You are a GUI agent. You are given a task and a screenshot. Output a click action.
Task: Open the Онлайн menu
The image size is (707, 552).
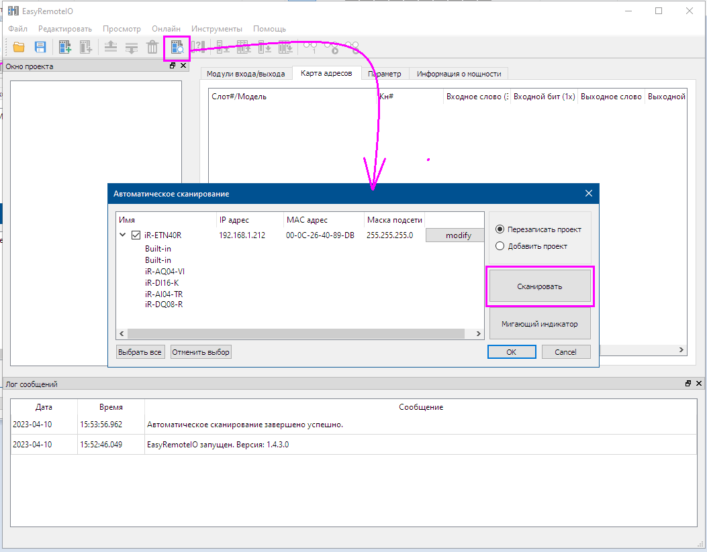[x=166, y=29]
